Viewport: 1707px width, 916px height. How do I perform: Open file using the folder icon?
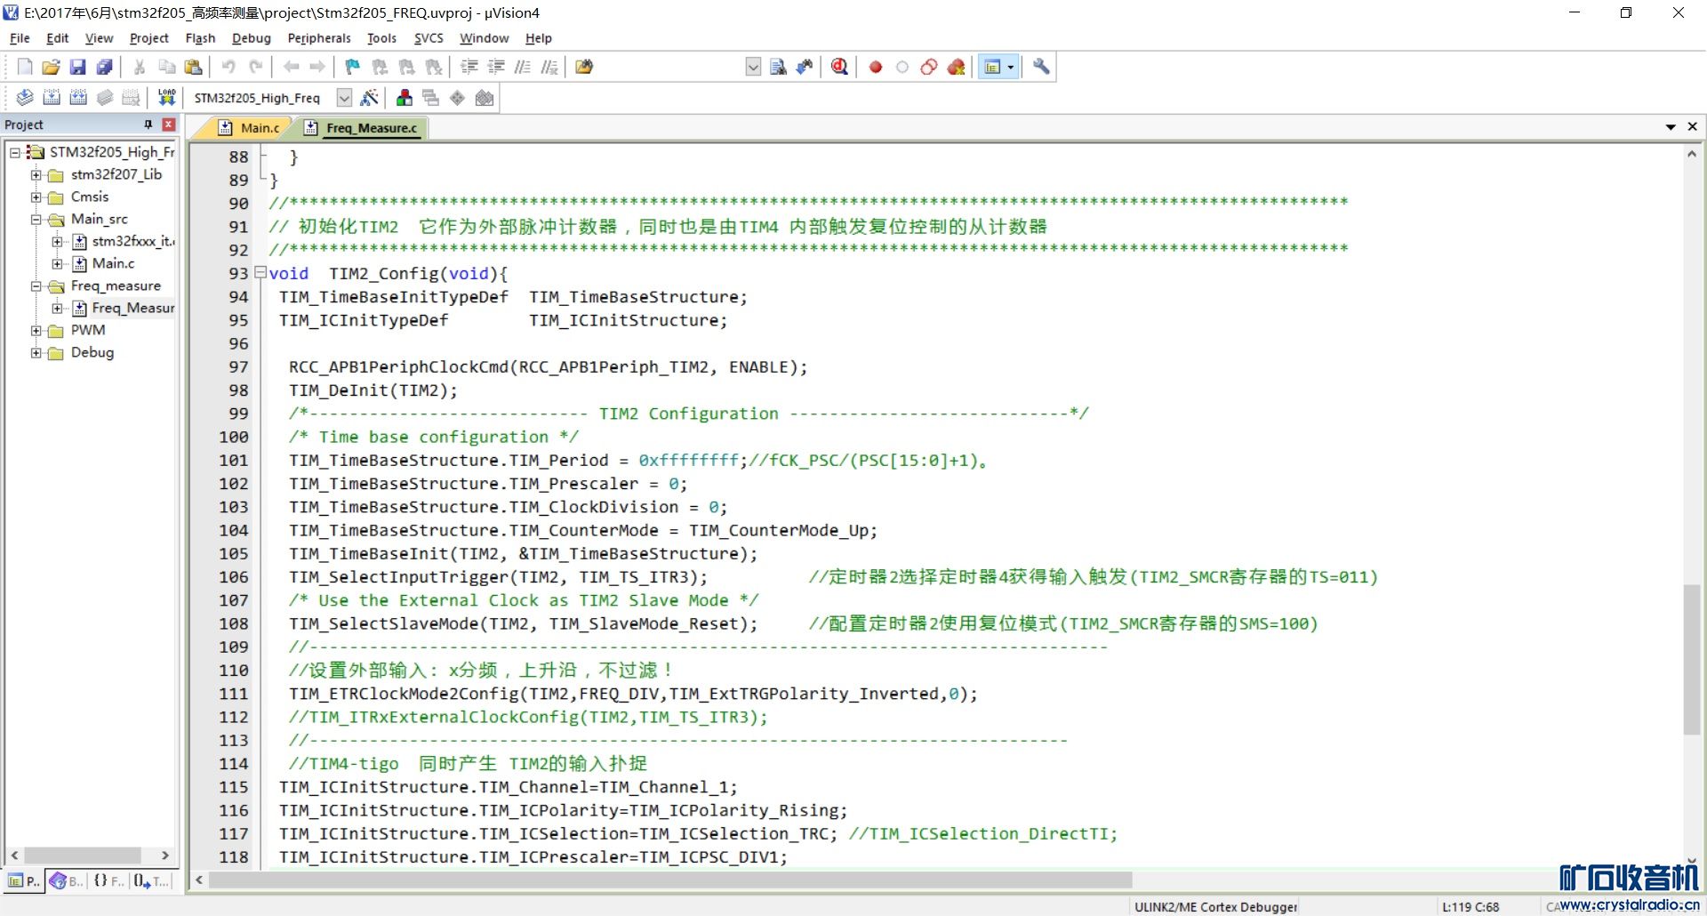51,67
